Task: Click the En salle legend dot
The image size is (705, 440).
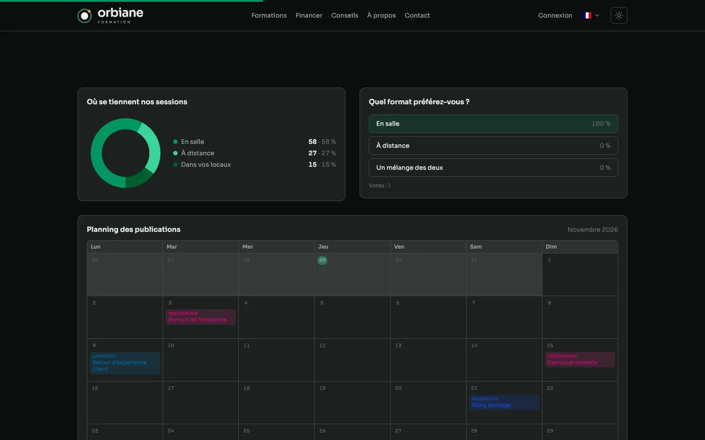Action: coord(175,142)
